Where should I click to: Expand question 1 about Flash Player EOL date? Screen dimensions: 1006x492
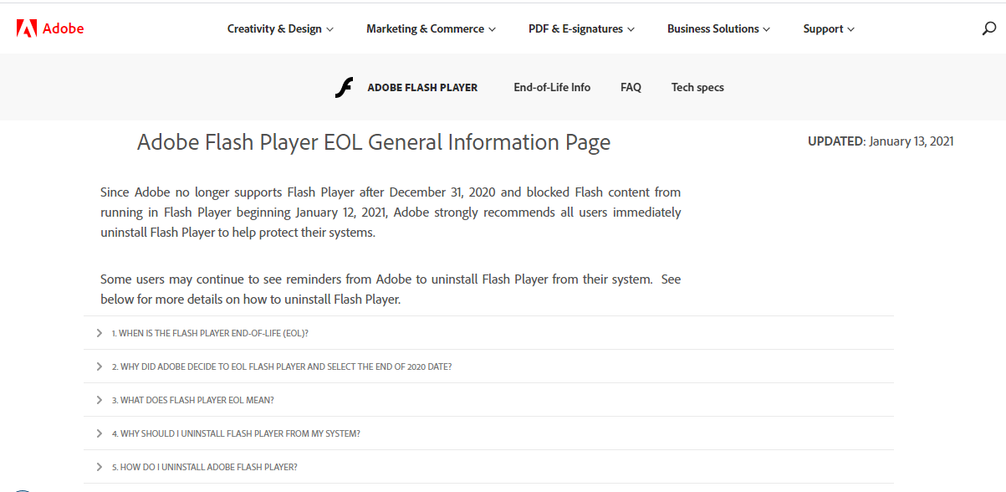(x=489, y=333)
